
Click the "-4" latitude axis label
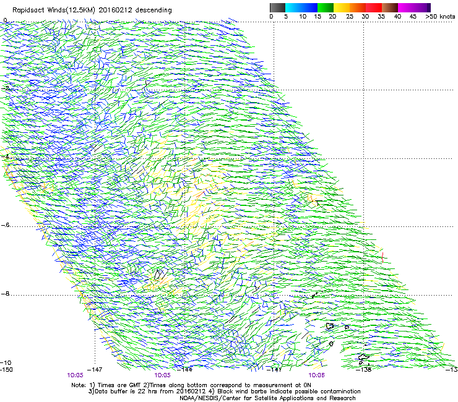pyautogui.click(x=5, y=156)
